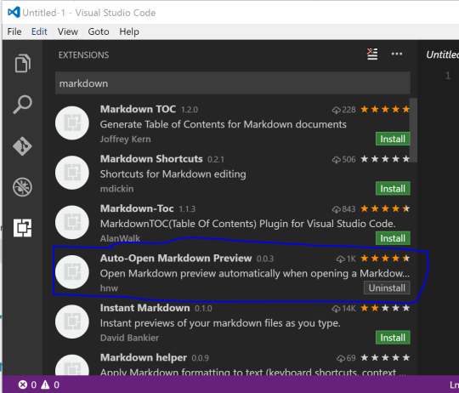
Task: Click Markdown TOC extension icon
Action: [x=72, y=123]
